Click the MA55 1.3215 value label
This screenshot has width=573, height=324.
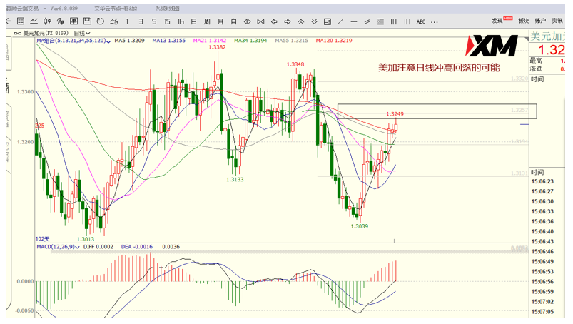point(292,41)
